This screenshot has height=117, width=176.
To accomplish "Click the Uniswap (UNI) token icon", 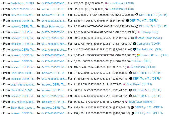I will (x=138, y=32).
